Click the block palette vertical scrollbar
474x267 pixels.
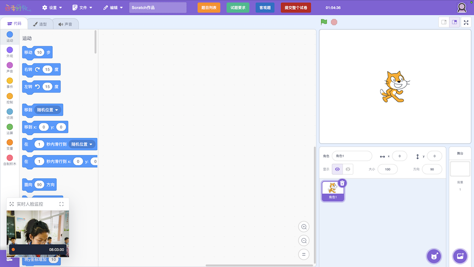pyautogui.click(x=95, y=42)
